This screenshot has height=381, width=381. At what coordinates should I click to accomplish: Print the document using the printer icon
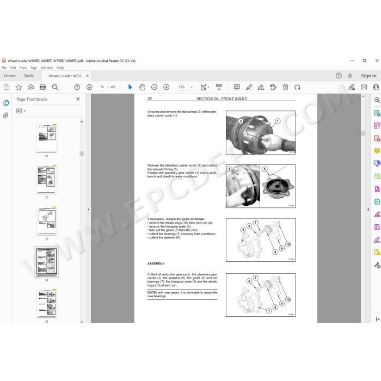coord(43,87)
